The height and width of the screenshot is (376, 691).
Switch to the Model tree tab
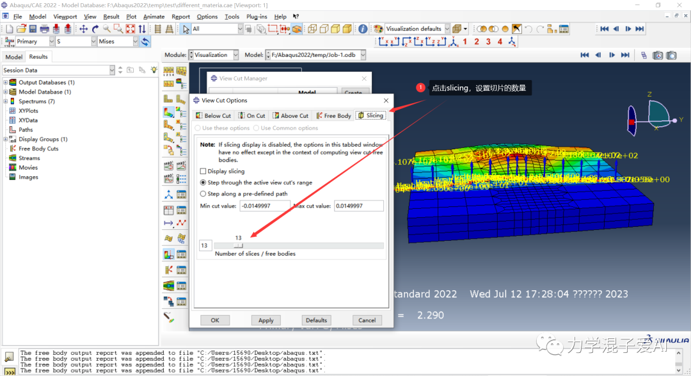[13, 57]
